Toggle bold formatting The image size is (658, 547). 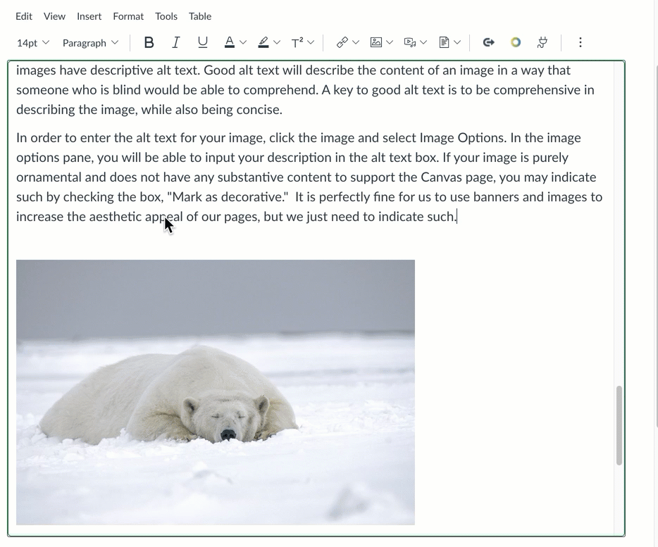tap(149, 42)
